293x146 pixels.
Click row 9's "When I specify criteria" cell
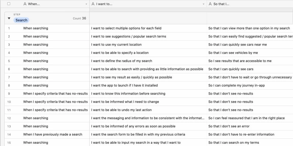55,94
